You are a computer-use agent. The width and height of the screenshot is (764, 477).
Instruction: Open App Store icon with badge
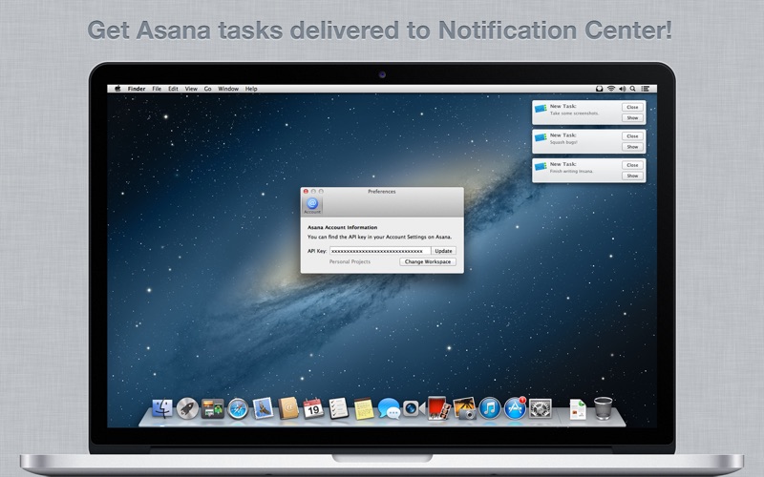point(515,408)
